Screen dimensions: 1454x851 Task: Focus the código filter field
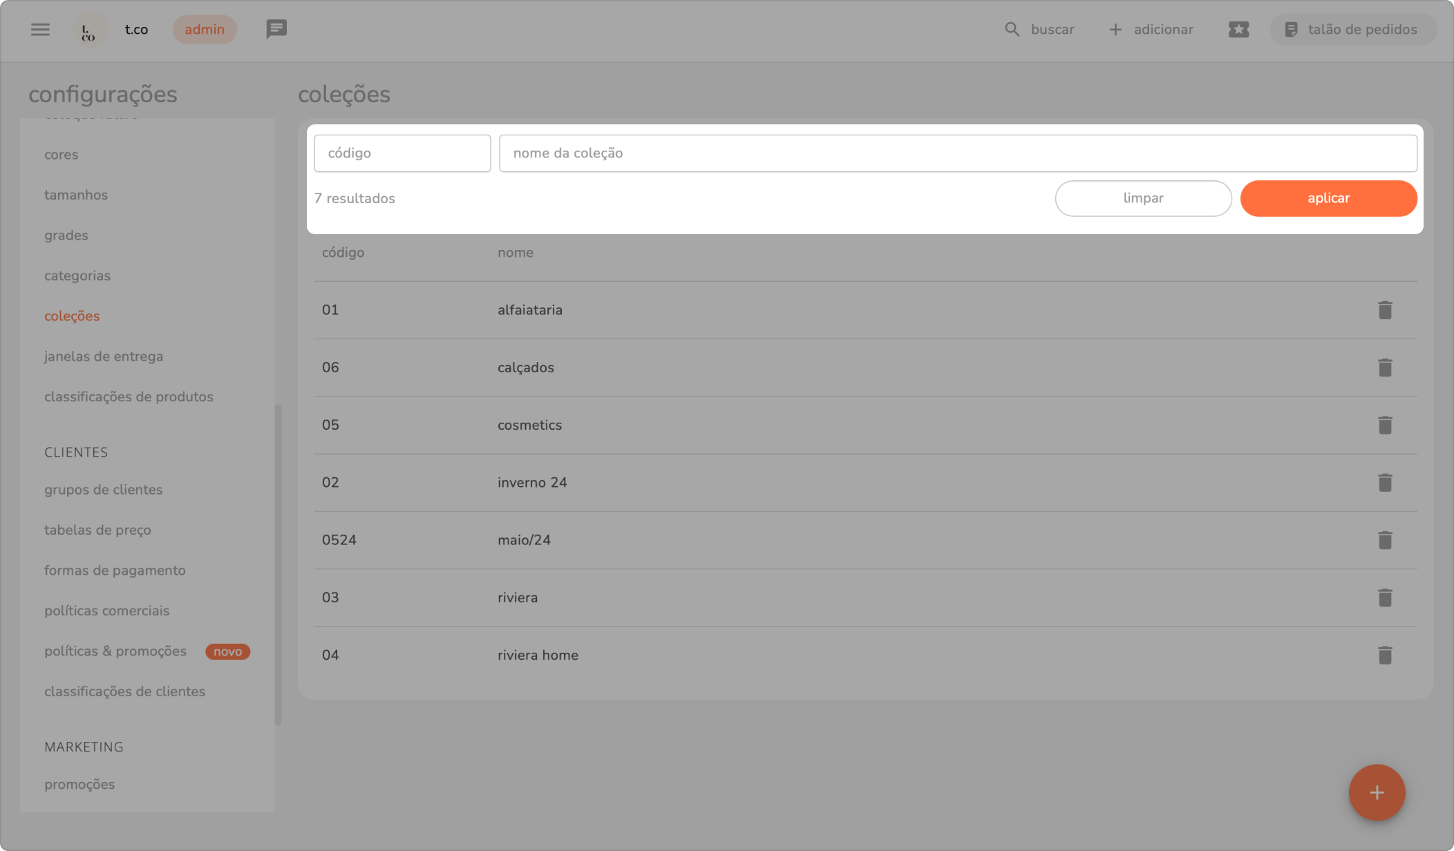(402, 153)
